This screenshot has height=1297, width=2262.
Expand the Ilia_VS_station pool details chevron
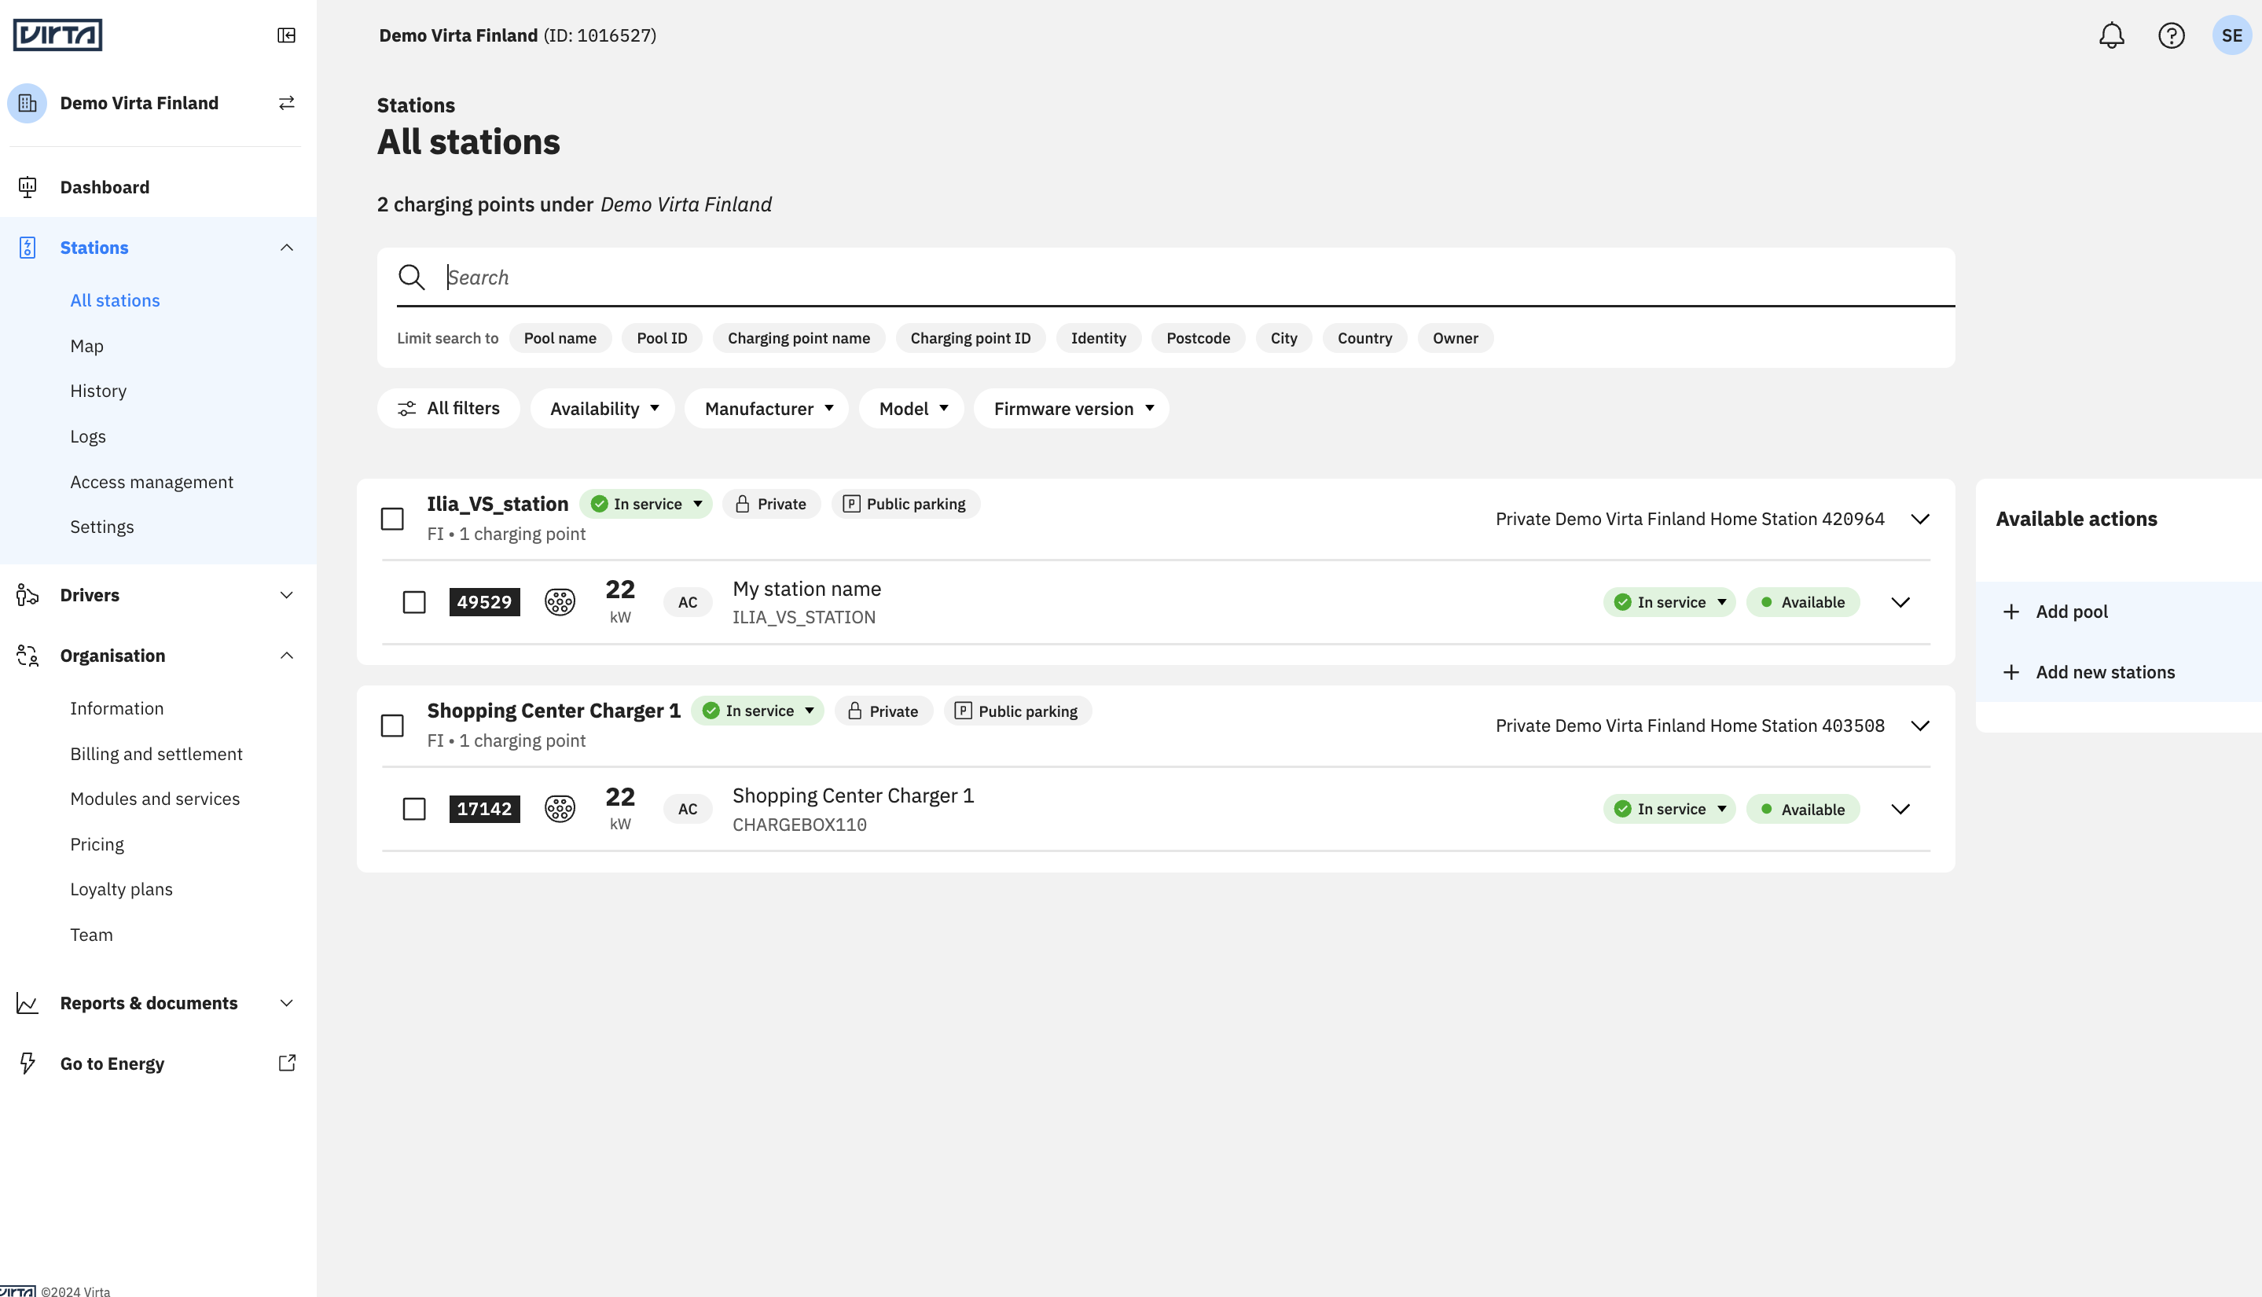(x=1921, y=520)
